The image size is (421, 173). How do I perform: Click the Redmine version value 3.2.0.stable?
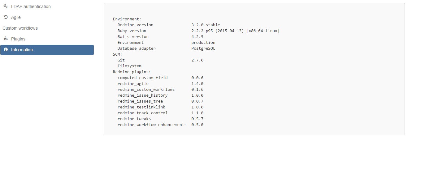pyautogui.click(x=206, y=25)
